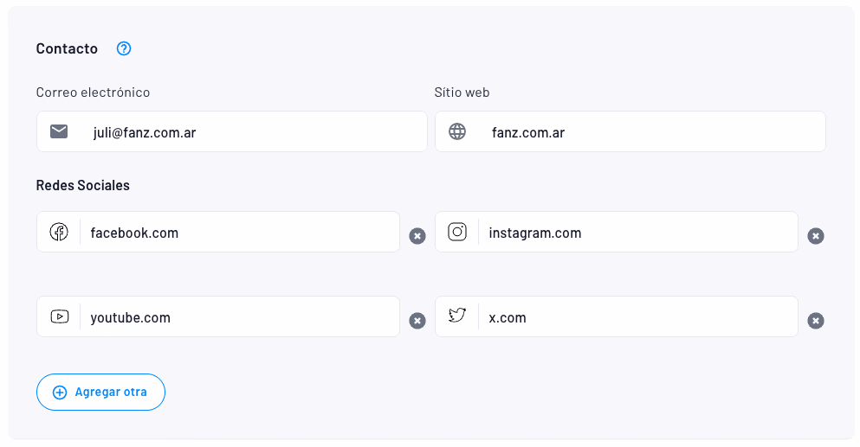The image size is (860, 447).
Task: Click the YouTube logo icon
Action: click(59, 316)
